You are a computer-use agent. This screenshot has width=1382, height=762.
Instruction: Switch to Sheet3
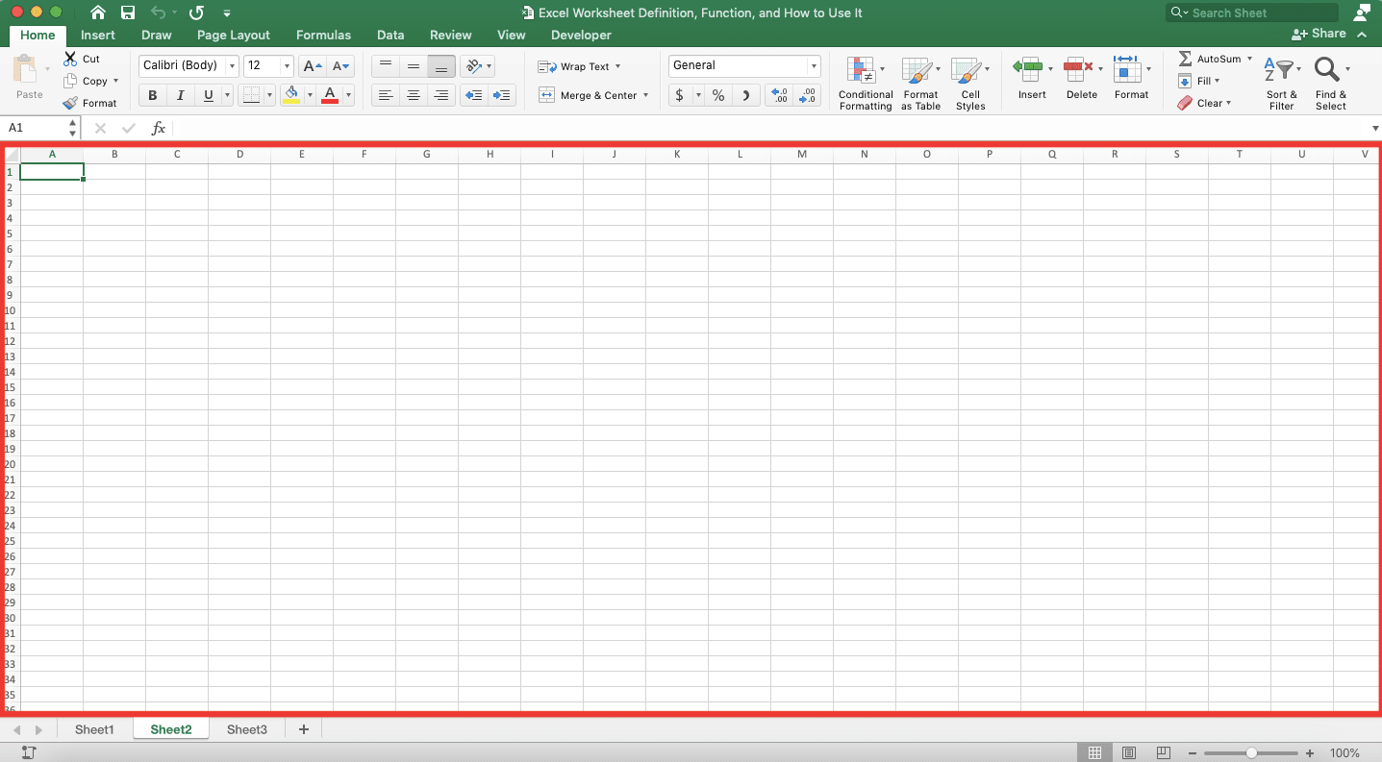pos(246,729)
